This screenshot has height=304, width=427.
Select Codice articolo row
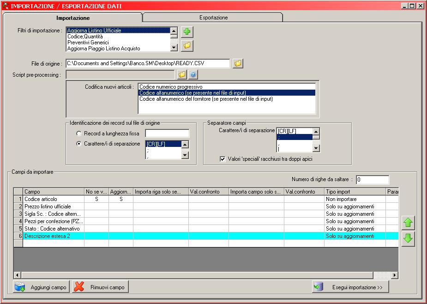pyautogui.click(x=206, y=199)
